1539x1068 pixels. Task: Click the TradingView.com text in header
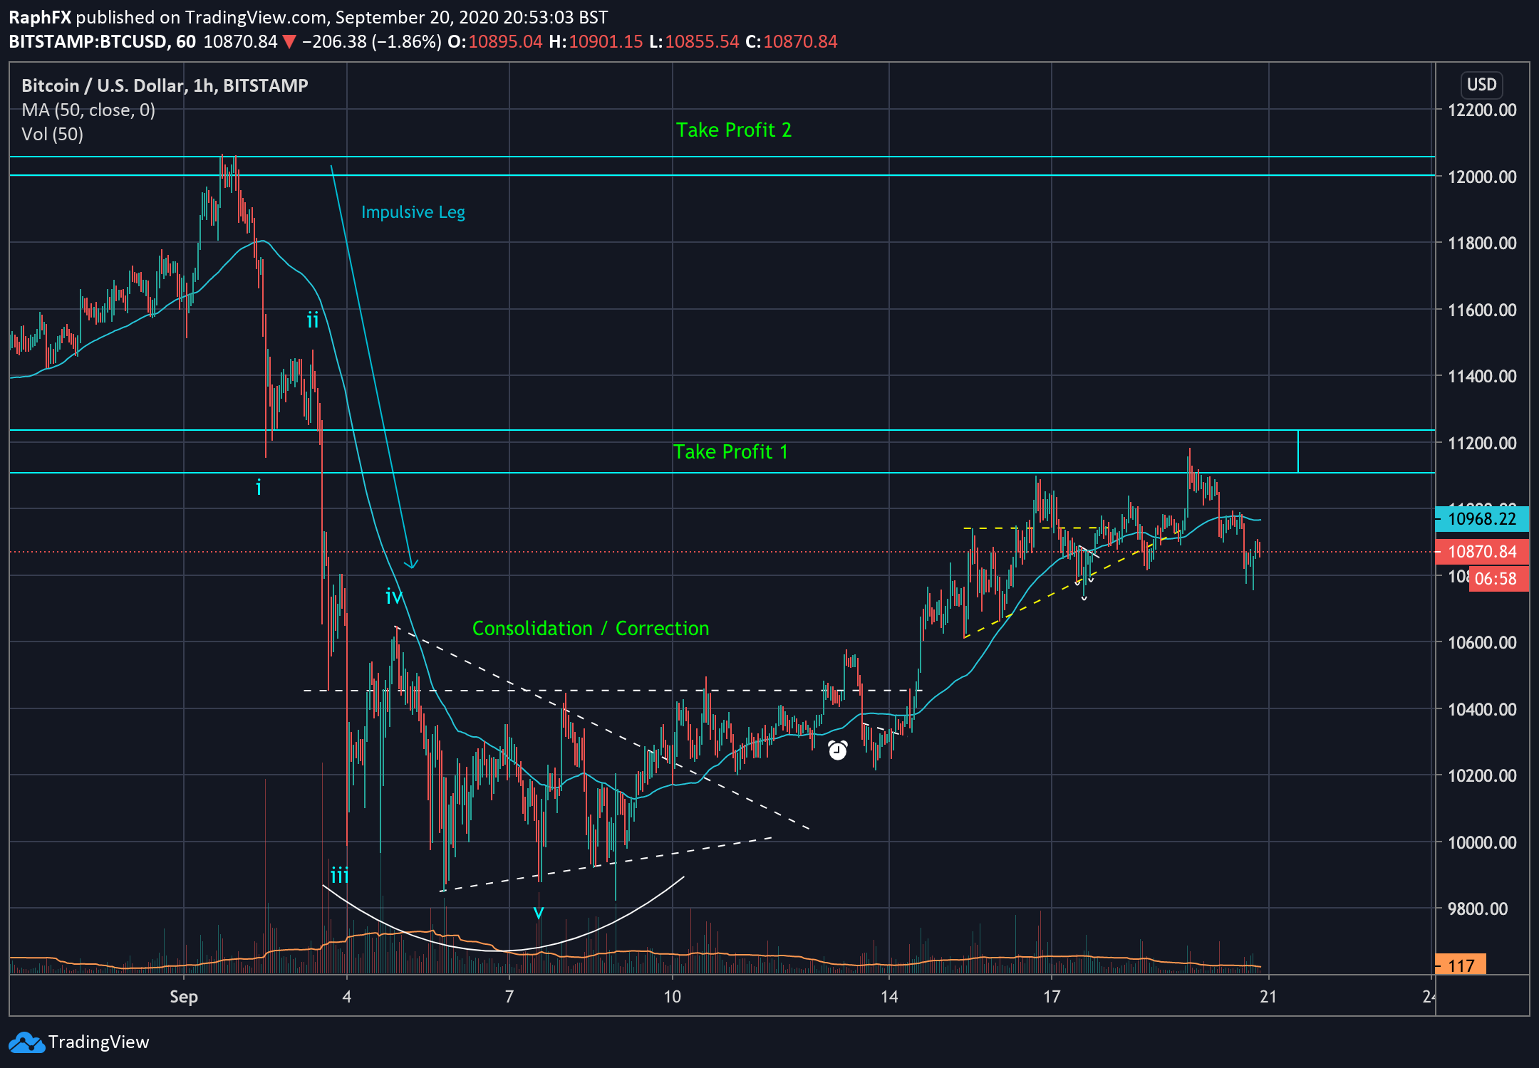(x=254, y=17)
